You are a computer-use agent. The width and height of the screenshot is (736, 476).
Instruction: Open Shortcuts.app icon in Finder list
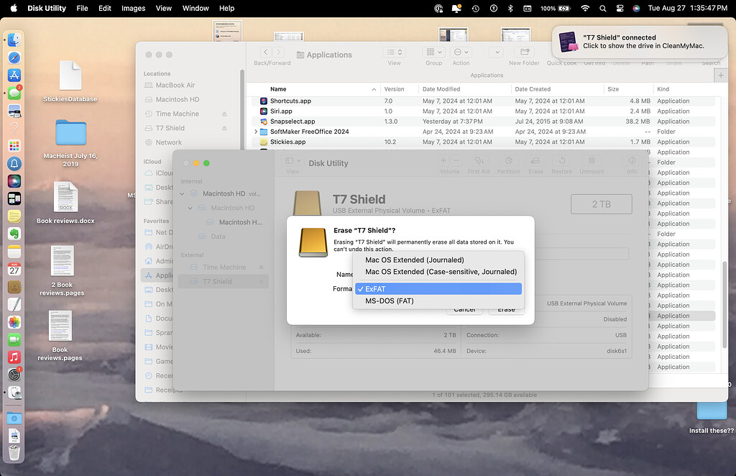(264, 101)
